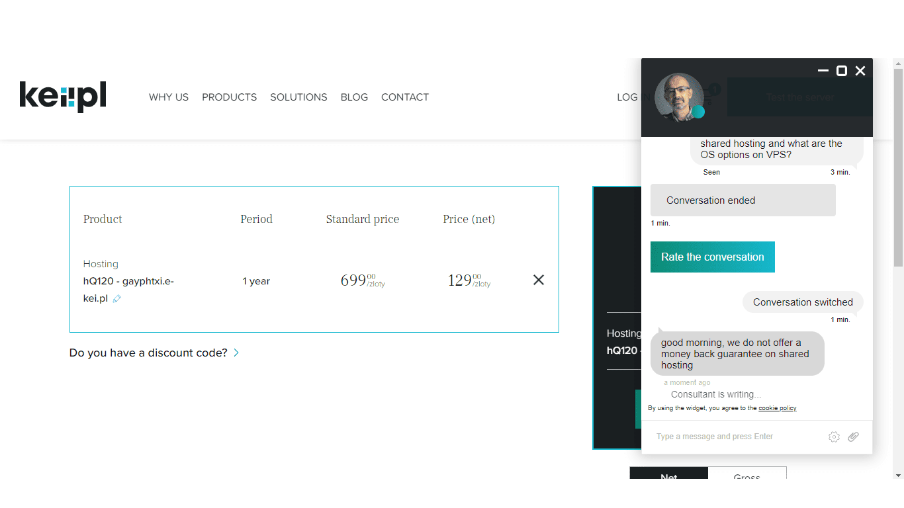Open the WHY US menu
Image resolution: width=904 pixels, height=508 pixels.
point(169,97)
